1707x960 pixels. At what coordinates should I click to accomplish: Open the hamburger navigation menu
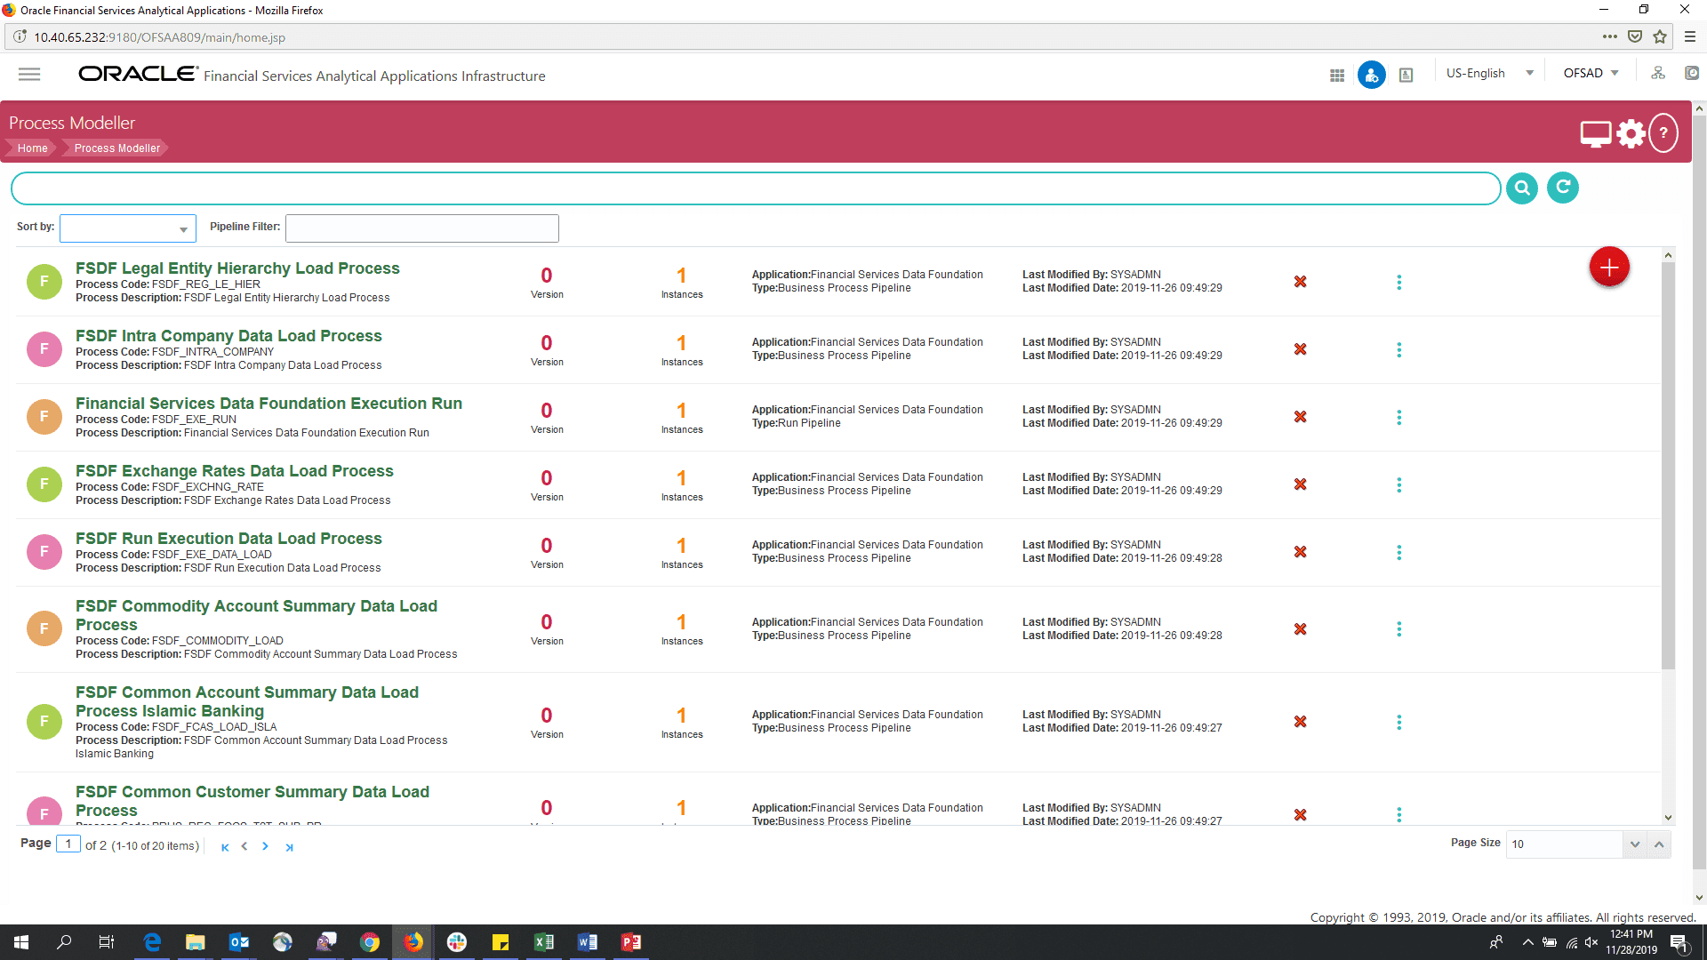29,75
